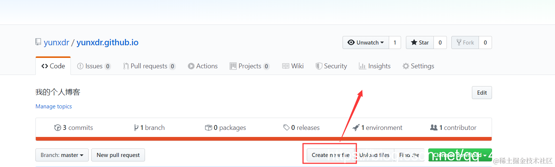The height and width of the screenshot is (167, 555).
Task: Click the releases tag icon
Action: pyautogui.click(x=286, y=128)
